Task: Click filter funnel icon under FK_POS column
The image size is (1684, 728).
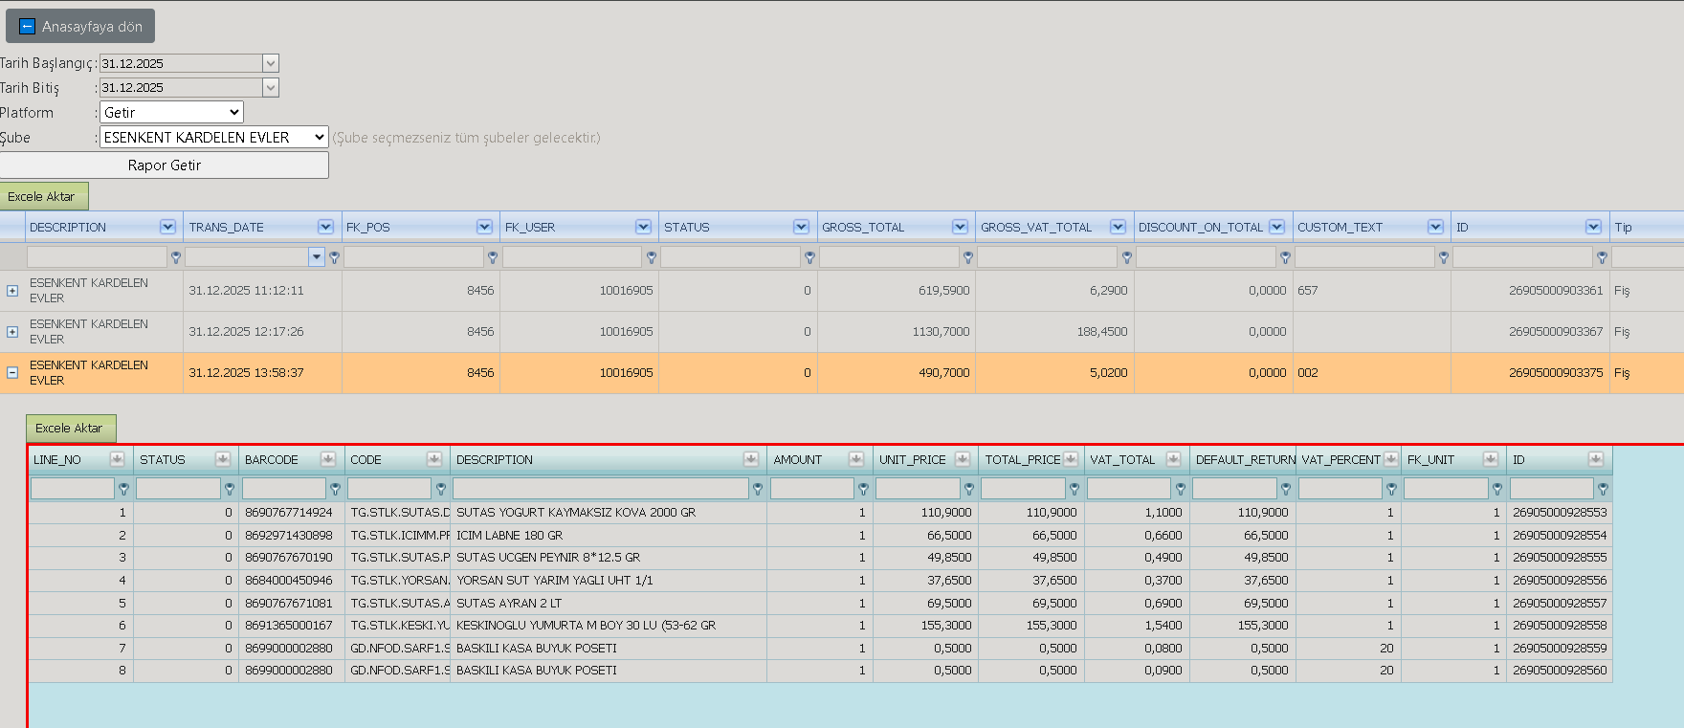Action: point(493,257)
